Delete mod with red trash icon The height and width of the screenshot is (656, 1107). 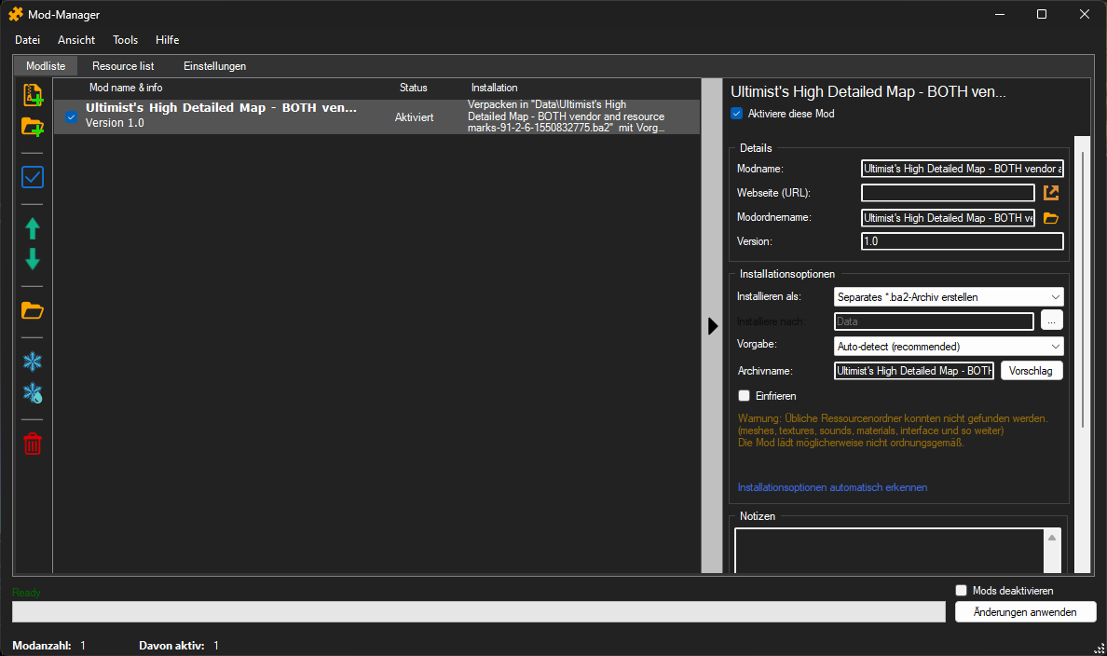pyautogui.click(x=33, y=444)
